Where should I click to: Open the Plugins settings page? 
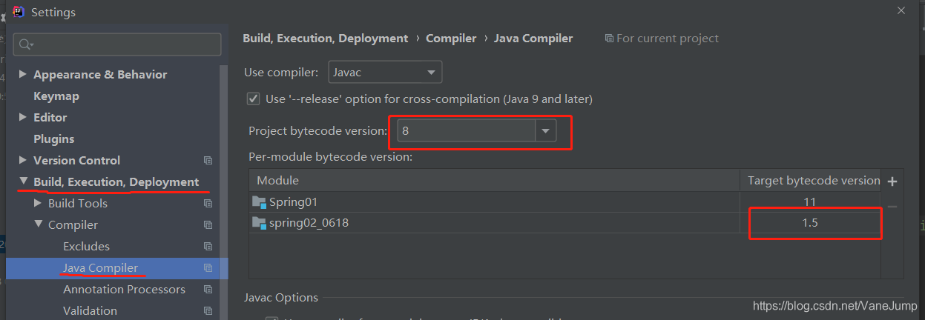(54, 139)
